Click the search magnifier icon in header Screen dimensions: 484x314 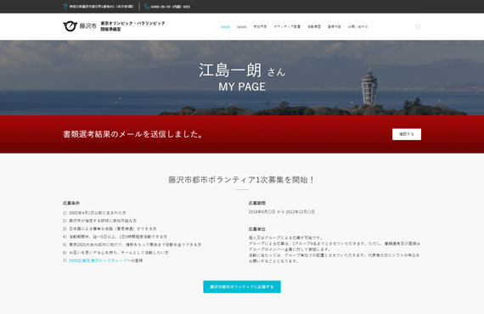pyautogui.click(x=417, y=27)
